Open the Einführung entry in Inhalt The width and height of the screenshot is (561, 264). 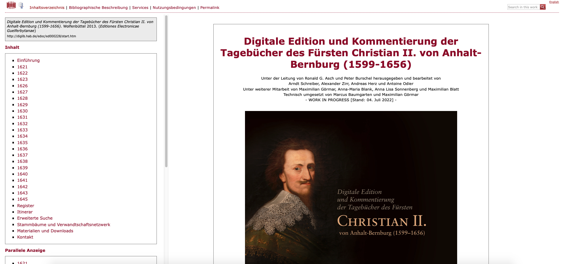pos(28,60)
